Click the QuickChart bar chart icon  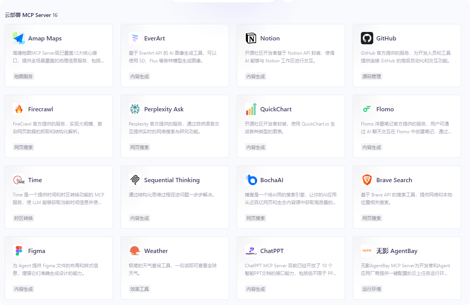251,109
